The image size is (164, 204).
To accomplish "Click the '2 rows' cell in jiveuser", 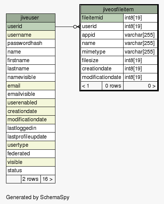I will [31, 179].
